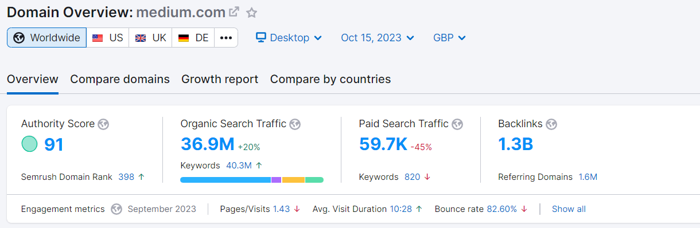Click up arrow beside Avg. Visit Duration
The image size is (700, 228).
419,209
